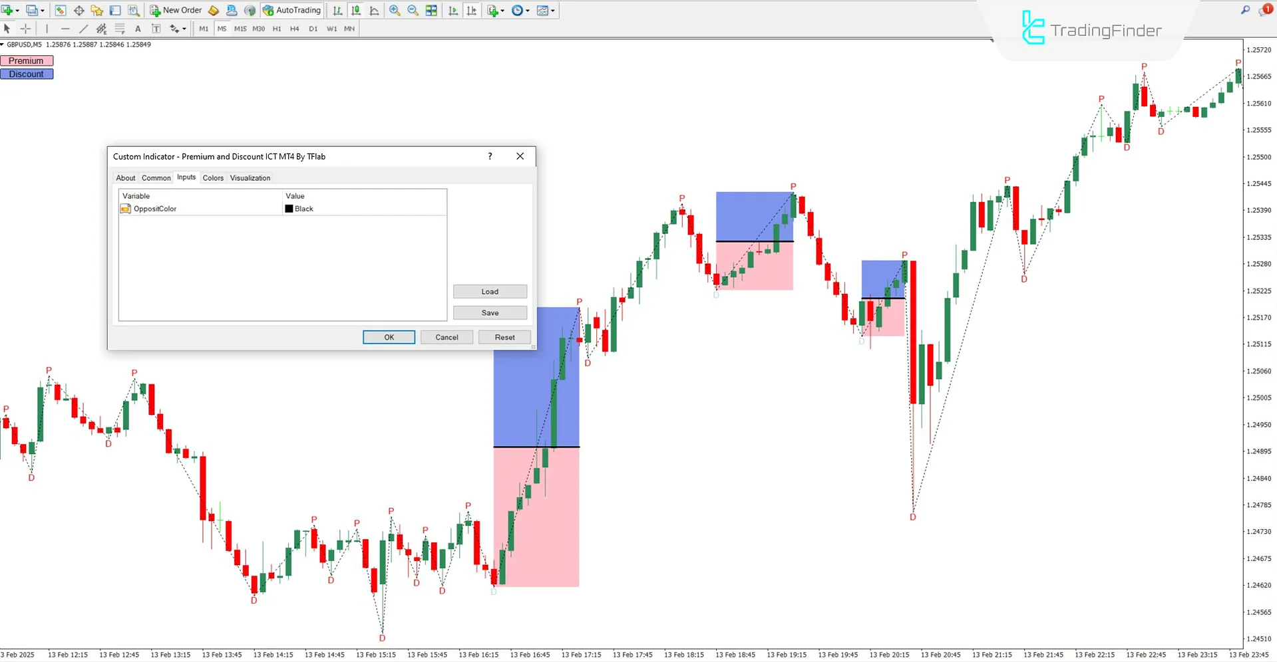The width and height of the screenshot is (1277, 662).
Task: Zoom out of the chart
Action: [x=413, y=10]
